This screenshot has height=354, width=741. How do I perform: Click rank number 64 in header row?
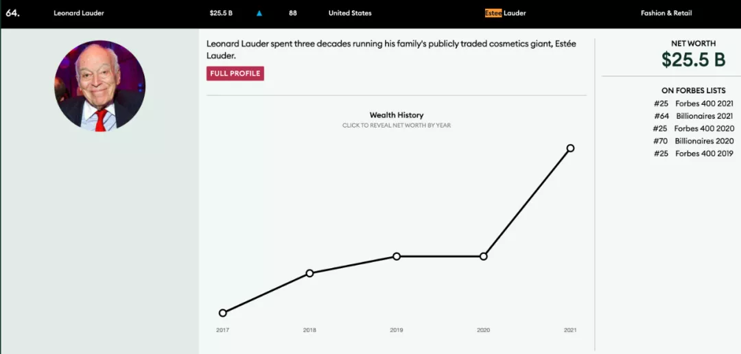click(12, 13)
